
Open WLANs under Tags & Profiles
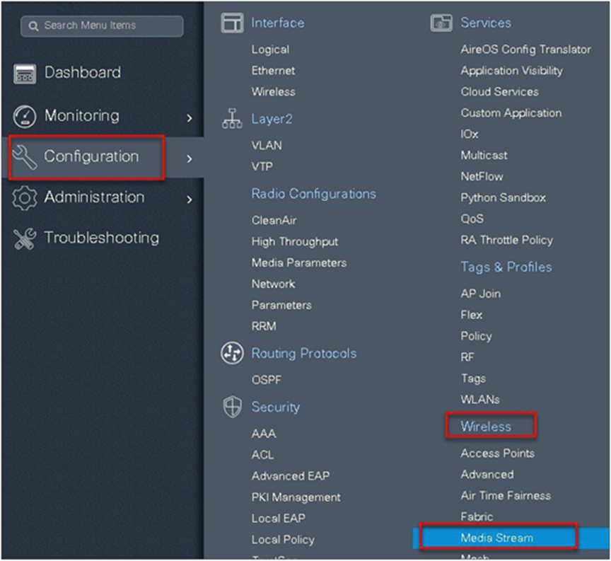click(479, 400)
